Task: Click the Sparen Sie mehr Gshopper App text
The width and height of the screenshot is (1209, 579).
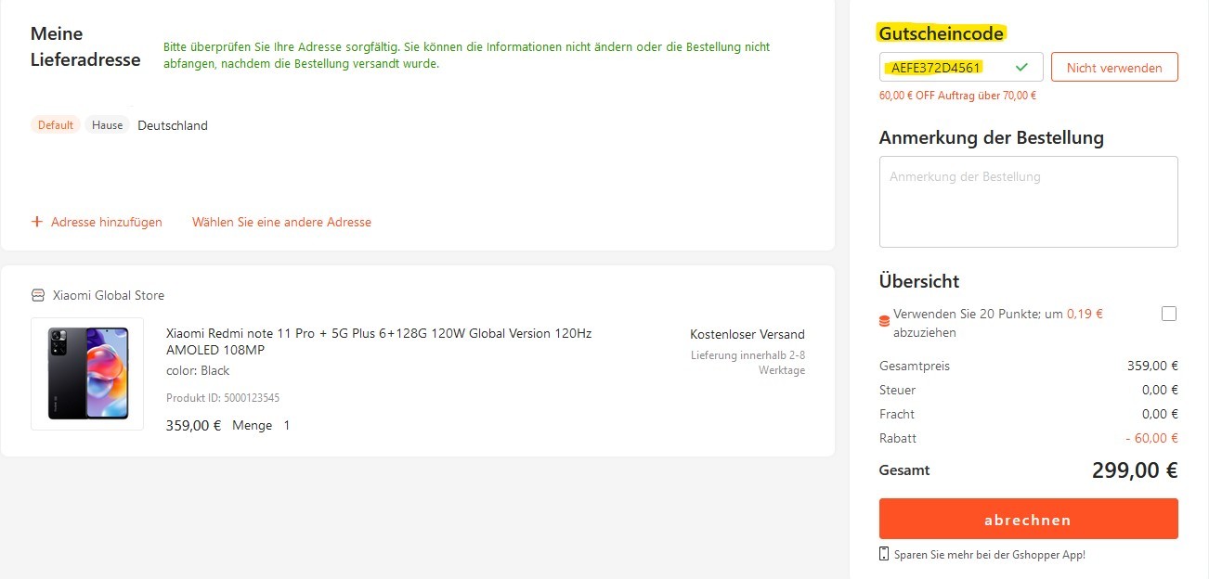Action: point(990,555)
